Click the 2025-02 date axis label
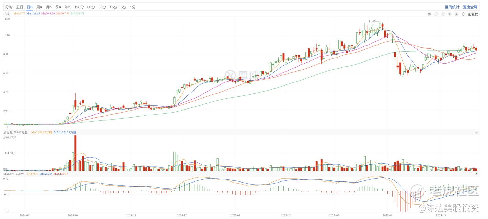The height and width of the screenshot is (219, 488). tap(286, 215)
